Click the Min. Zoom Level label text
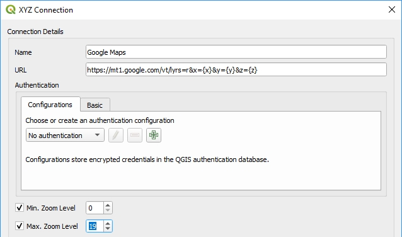 pos(51,208)
